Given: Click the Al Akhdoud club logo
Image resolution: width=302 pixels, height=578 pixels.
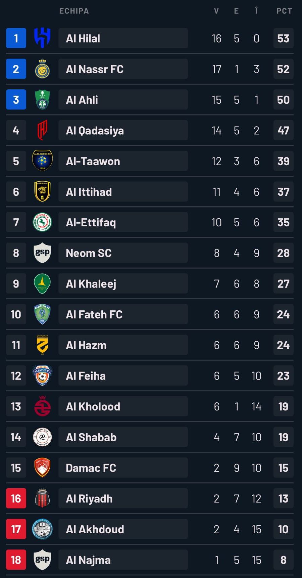Looking at the screenshot, I should pyautogui.click(x=43, y=529).
